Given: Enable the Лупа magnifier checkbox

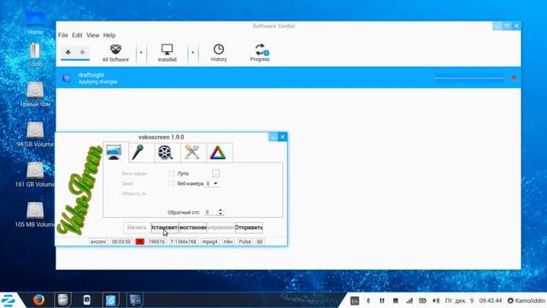Looking at the screenshot, I should click(x=171, y=173).
